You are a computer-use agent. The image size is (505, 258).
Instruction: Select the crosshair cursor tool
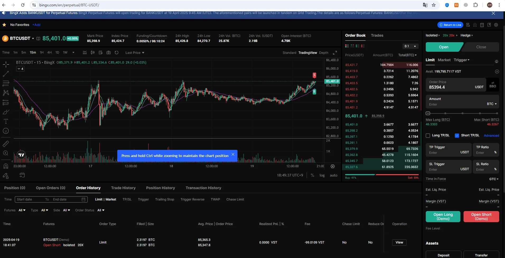(x=6, y=64)
